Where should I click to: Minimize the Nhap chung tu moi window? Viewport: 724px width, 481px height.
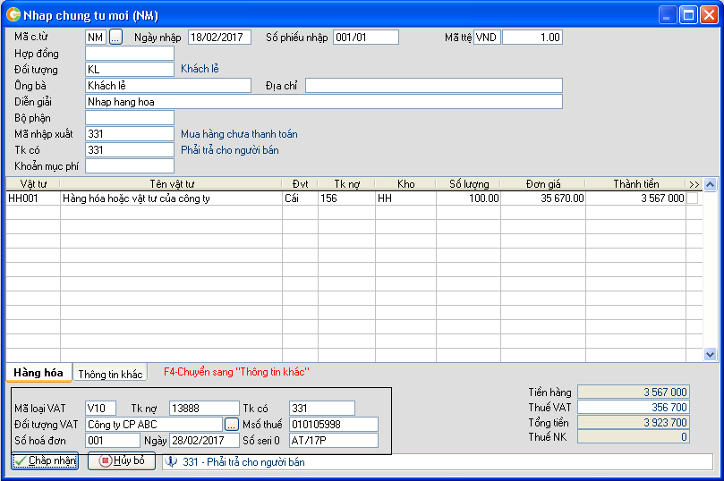click(668, 15)
